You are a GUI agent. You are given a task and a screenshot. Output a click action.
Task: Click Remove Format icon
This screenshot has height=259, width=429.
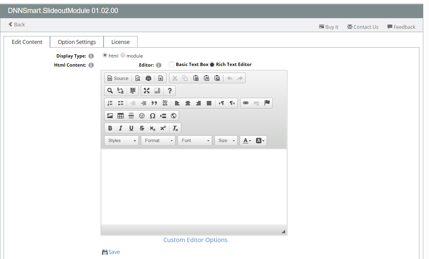point(175,128)
